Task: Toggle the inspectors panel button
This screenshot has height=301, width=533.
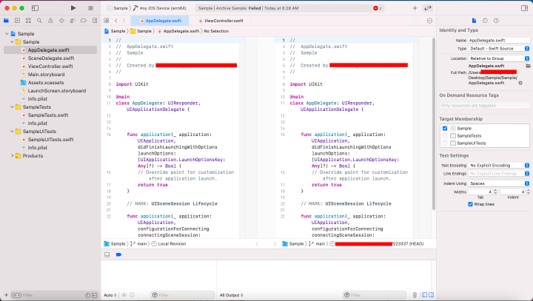Action: [x=525, y=8]
